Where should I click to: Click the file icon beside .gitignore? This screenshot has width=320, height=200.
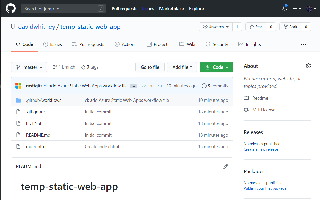[18, 112]
